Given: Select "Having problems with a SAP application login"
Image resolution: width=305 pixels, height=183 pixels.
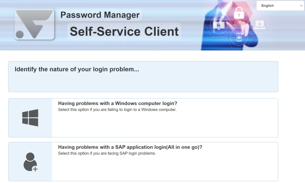Looking at the screenshot, I should [x=130, y=147].
